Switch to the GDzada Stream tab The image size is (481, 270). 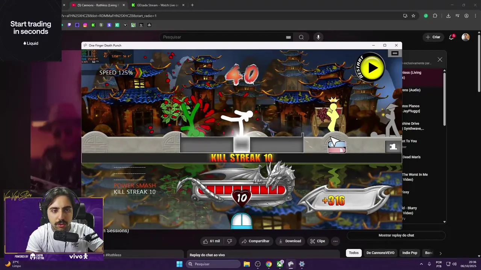pyautogui.click(x=158, y=5)
